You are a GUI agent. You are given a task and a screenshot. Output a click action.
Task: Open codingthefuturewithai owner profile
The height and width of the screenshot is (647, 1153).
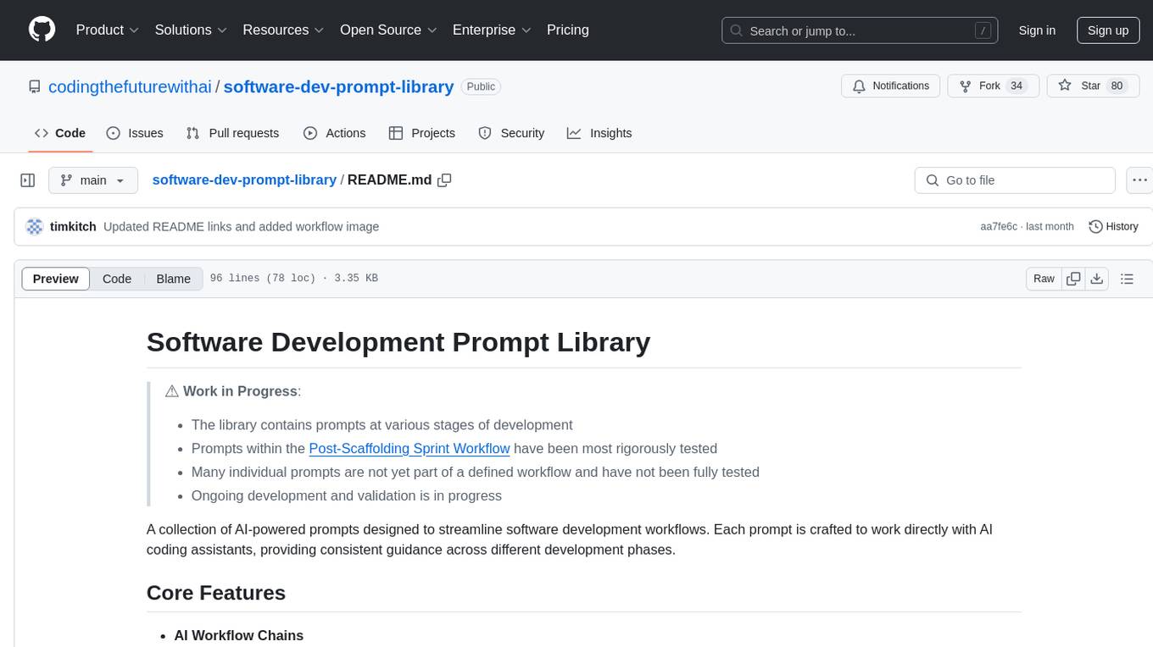click(x=130, y=86)
